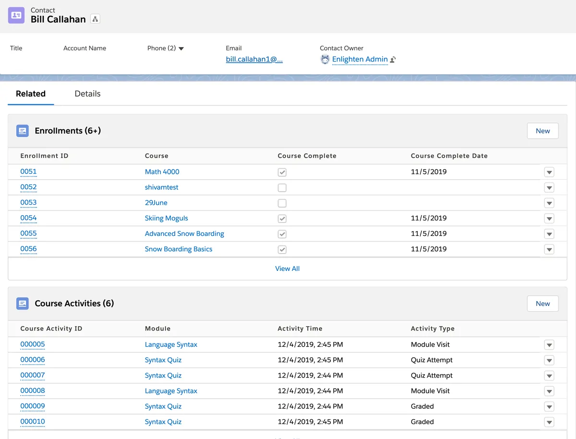Click the change owner icon
576x439 pixels.
pyautogui.click(x=393, y=60)
